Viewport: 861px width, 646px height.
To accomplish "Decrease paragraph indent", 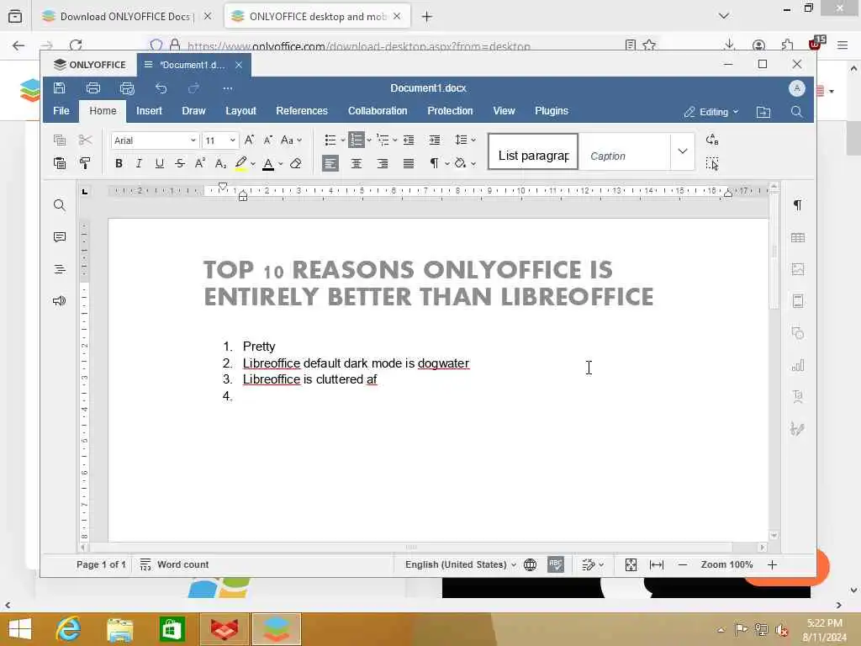I will coord(409,140).
